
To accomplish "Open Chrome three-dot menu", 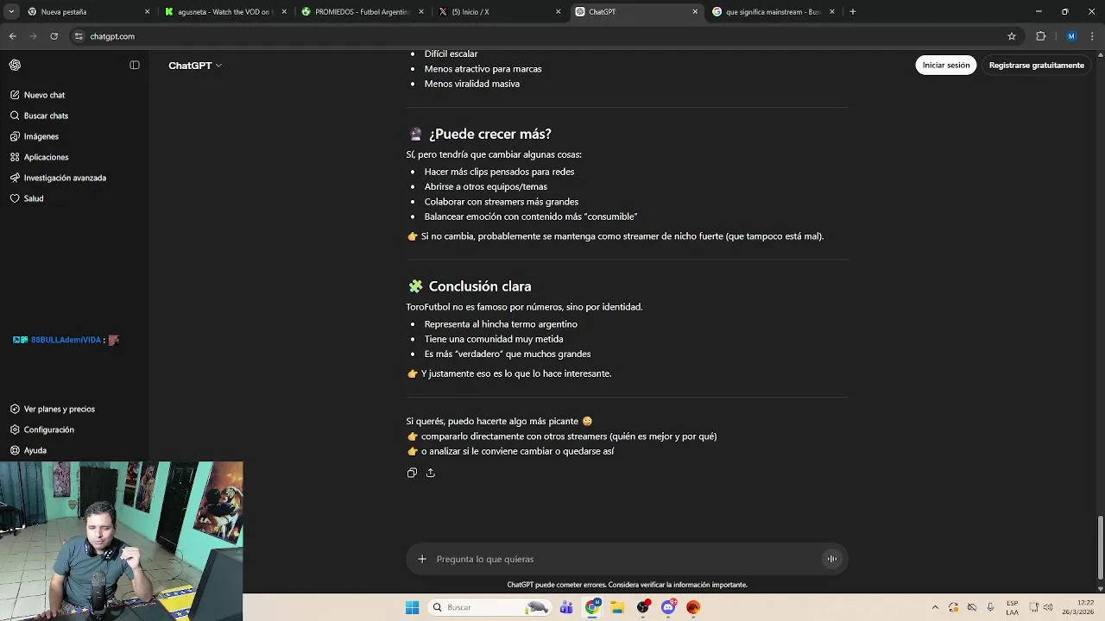I will 1093,36.
